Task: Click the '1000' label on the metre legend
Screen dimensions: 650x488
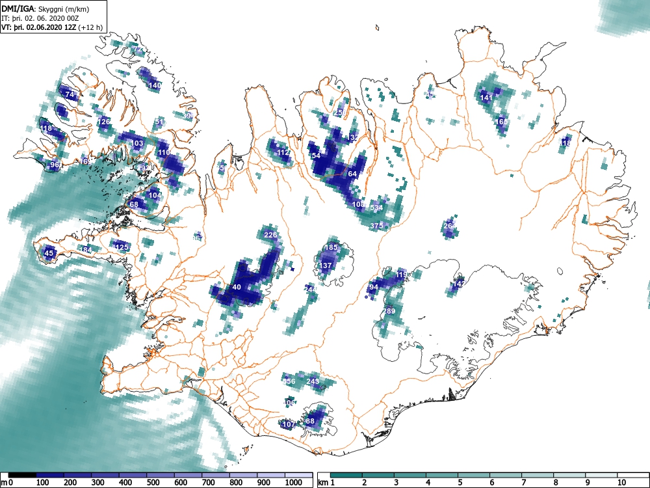Action: (x=294, y=483)
